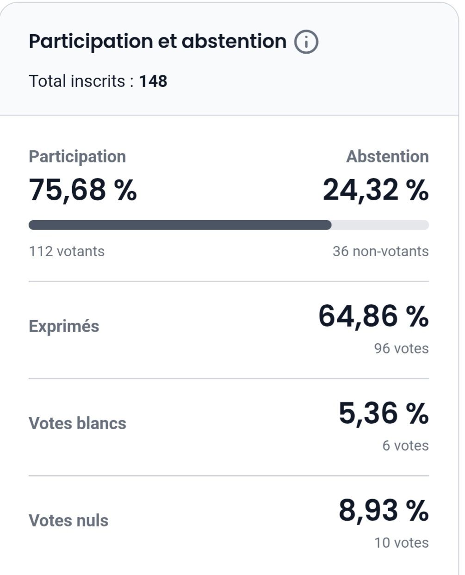Select the 'Votes nuls' row label
The height and width of the screenshot is (575, 465).
tap(68, 520)
